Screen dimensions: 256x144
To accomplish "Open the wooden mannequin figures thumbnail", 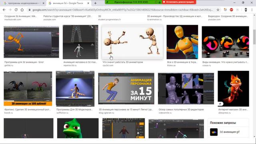I will tap(132, 42).
